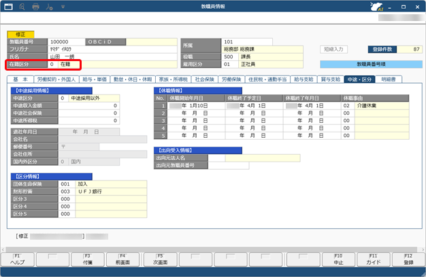Viewport: 426px width, 277px height.
Task: Click the 教職員番号順 sort bar
Action: tap(371, 64)
